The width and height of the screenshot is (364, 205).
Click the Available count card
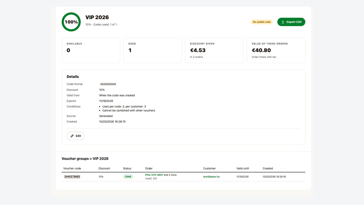[91, 50]
